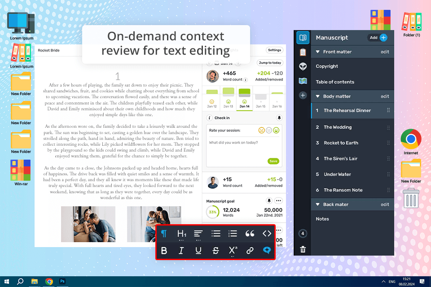Image resolution: width=431 pixels, height=287 pixels.
Task: Insert a bulleted list
Action: coord(216,234)
